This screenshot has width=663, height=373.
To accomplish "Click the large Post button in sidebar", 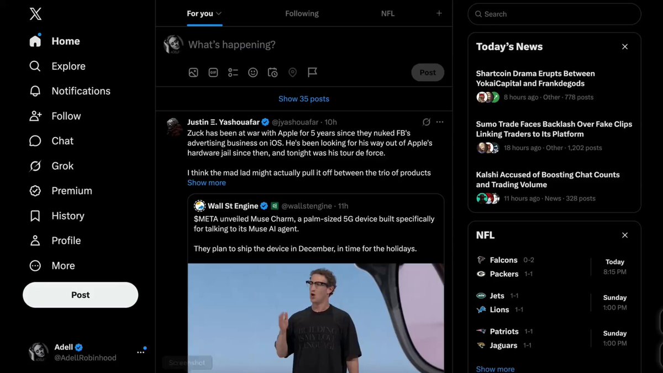I will click(x=81, y=295).
